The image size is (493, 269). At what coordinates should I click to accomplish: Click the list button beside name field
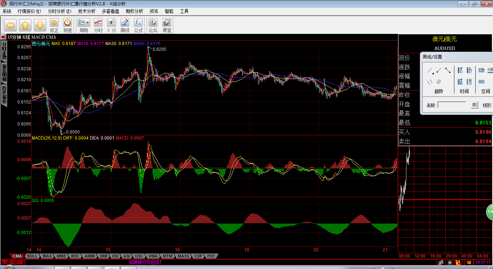474,105
